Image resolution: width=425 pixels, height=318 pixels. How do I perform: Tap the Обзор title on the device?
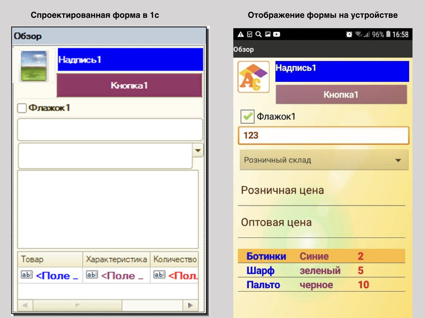pyautogui.click(x=244, y=50)
